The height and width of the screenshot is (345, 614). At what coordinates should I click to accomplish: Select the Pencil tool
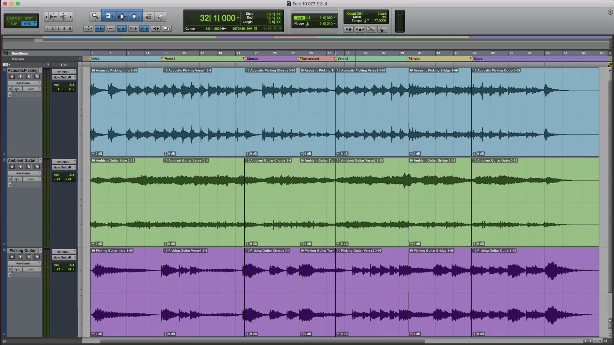[x=161, y=16]
